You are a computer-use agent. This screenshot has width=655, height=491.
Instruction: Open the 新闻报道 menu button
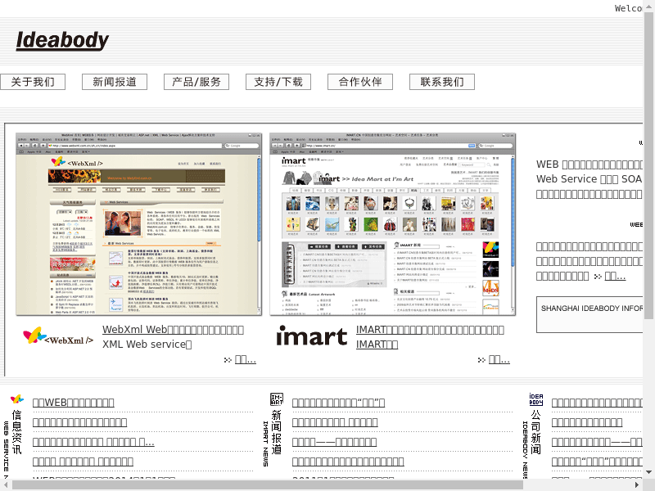[115, 82]
